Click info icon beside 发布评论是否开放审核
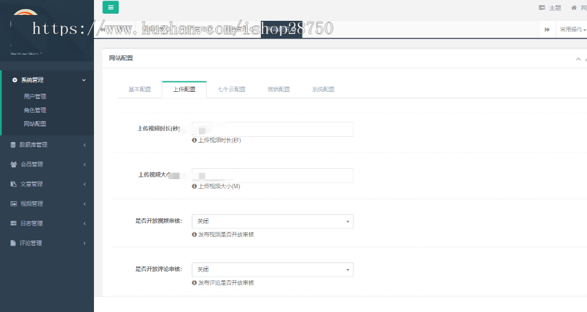 (x=194, y=283)
